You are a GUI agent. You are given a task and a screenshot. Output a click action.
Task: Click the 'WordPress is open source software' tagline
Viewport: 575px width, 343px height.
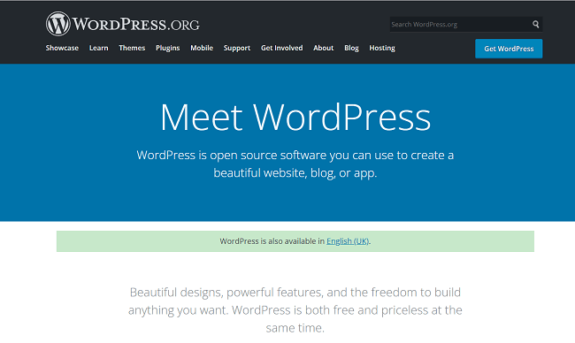(295, 164)
